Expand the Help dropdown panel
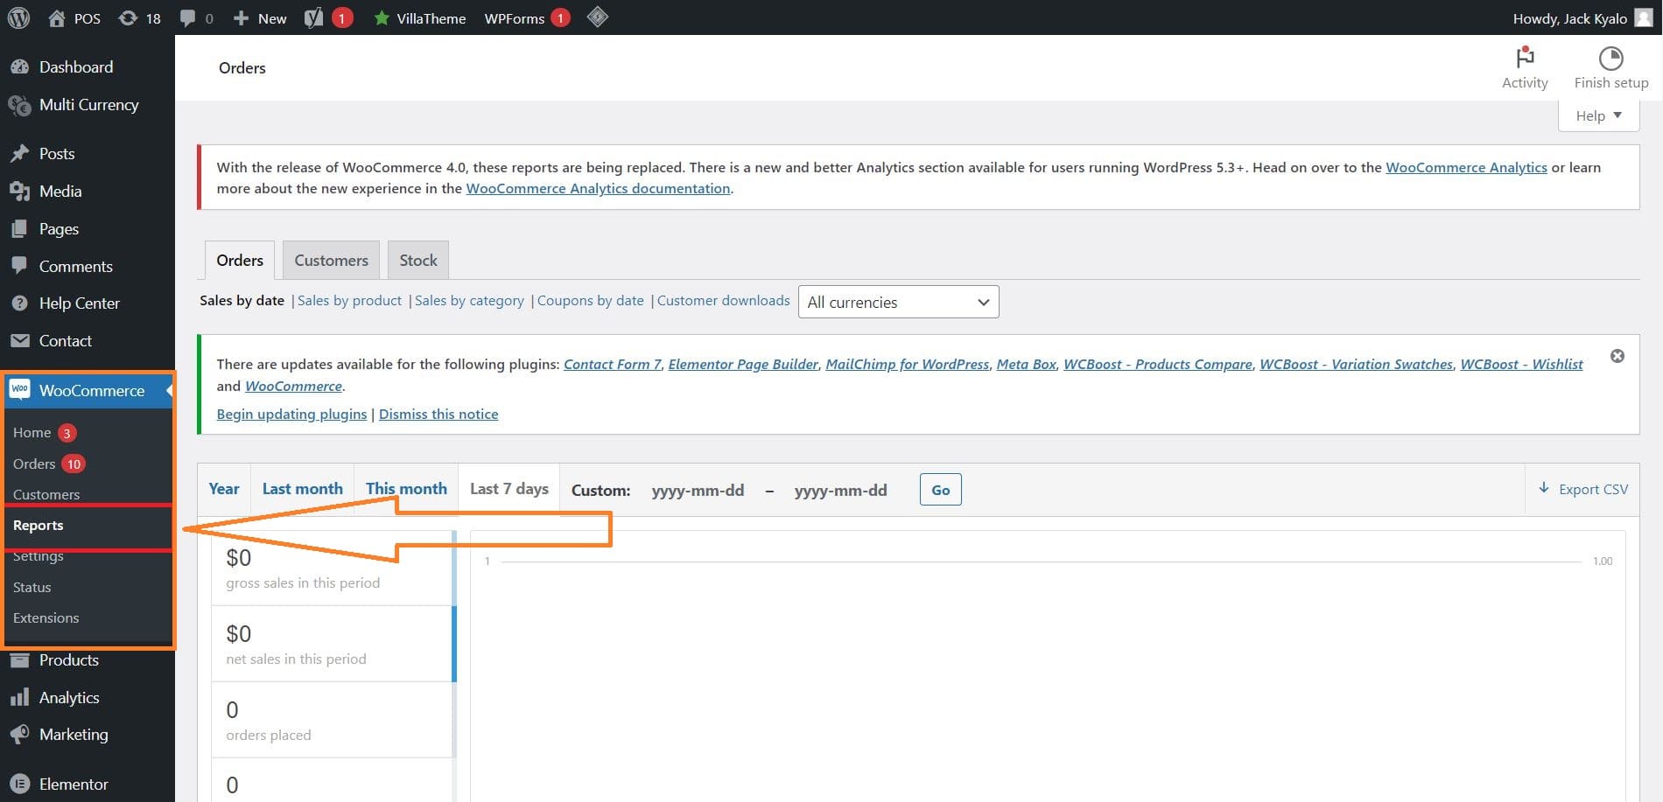 point(1597,115)
